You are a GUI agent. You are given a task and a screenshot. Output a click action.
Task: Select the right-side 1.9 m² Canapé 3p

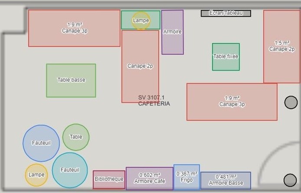[232, 102]
